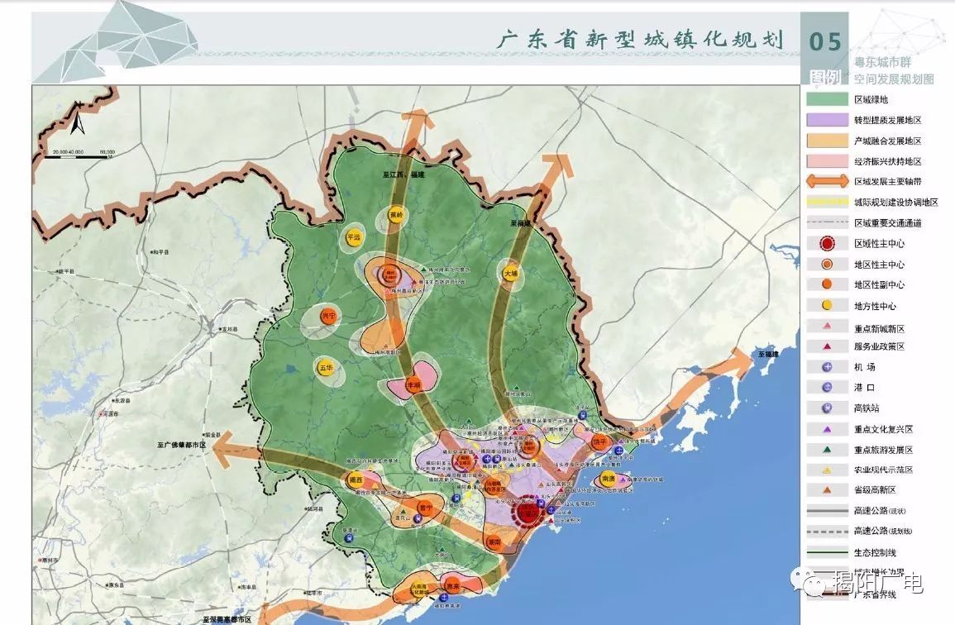Click the red triangle for 服务业政策区
This screenshot has height=625, width=955.
point(827,346)
